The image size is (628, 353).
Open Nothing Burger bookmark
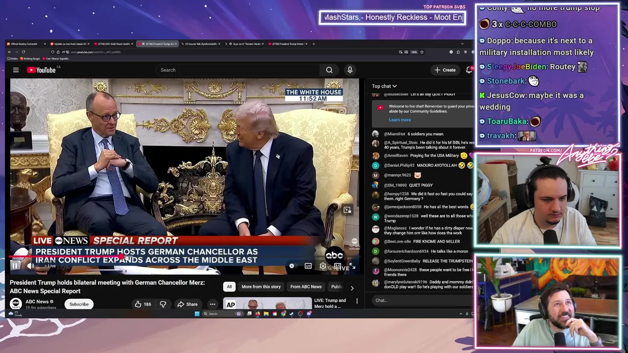click(30, 59)
